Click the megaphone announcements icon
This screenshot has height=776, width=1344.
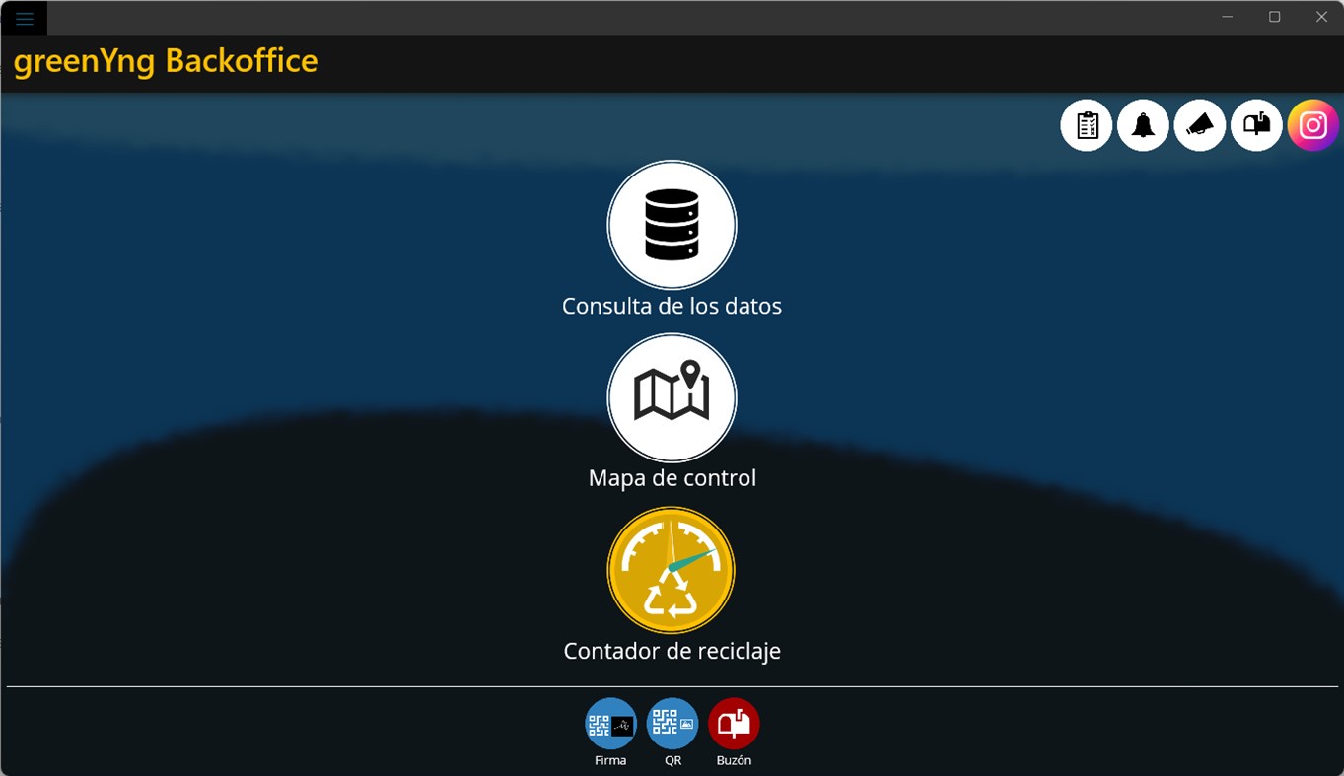point(1199,125)
